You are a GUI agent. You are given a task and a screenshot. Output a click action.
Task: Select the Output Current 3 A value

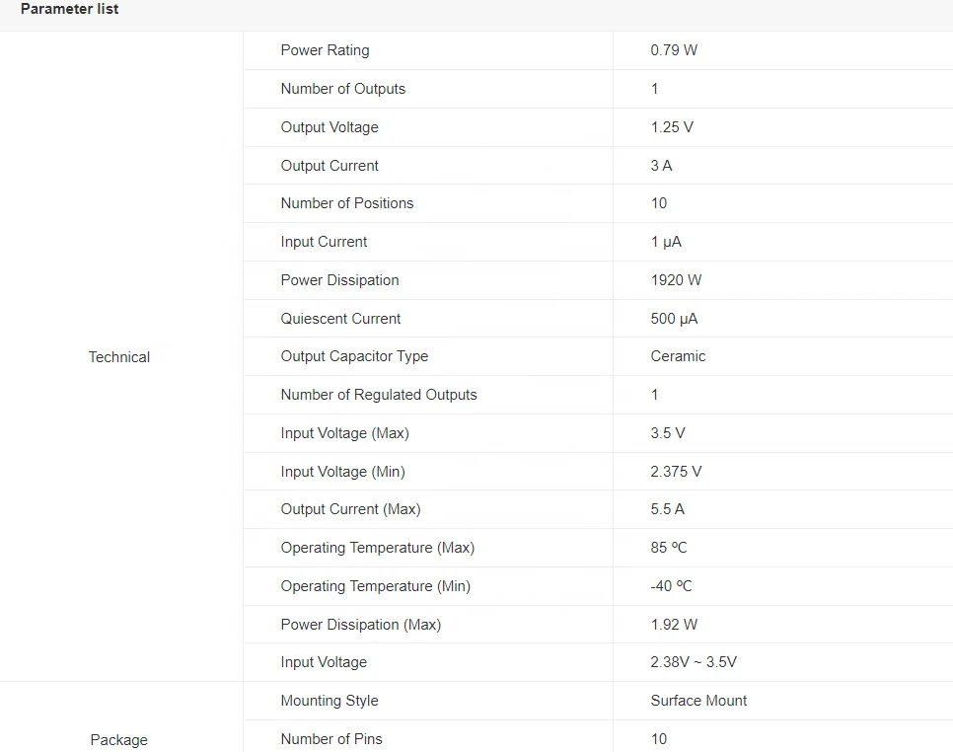[x=661, y=166]
